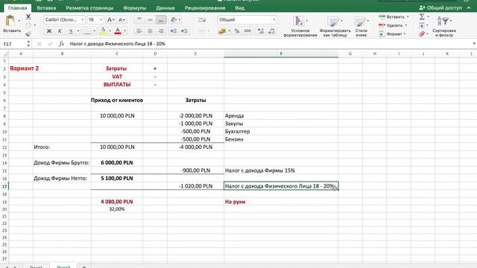Switch to Данные ribbon tab
This screenshot has height=268, width=477.
(165, 8)
